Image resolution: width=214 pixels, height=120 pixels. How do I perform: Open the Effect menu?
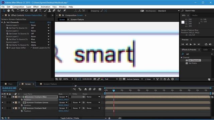coord(36,7)
